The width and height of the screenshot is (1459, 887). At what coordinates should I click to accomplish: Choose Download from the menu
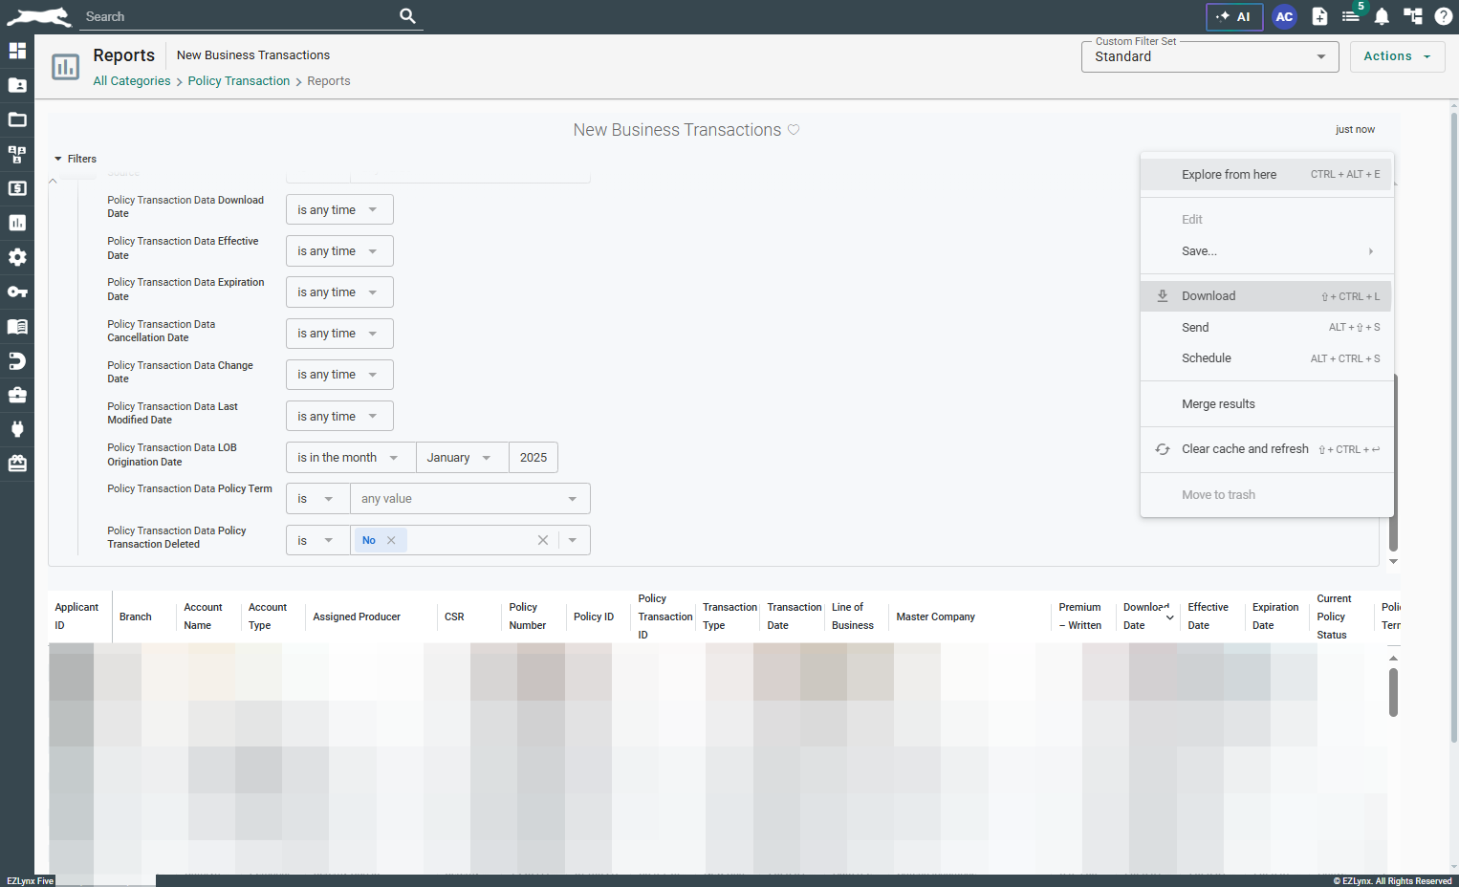1266,295
